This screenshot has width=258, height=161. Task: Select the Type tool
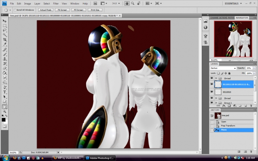coord(5,92)
